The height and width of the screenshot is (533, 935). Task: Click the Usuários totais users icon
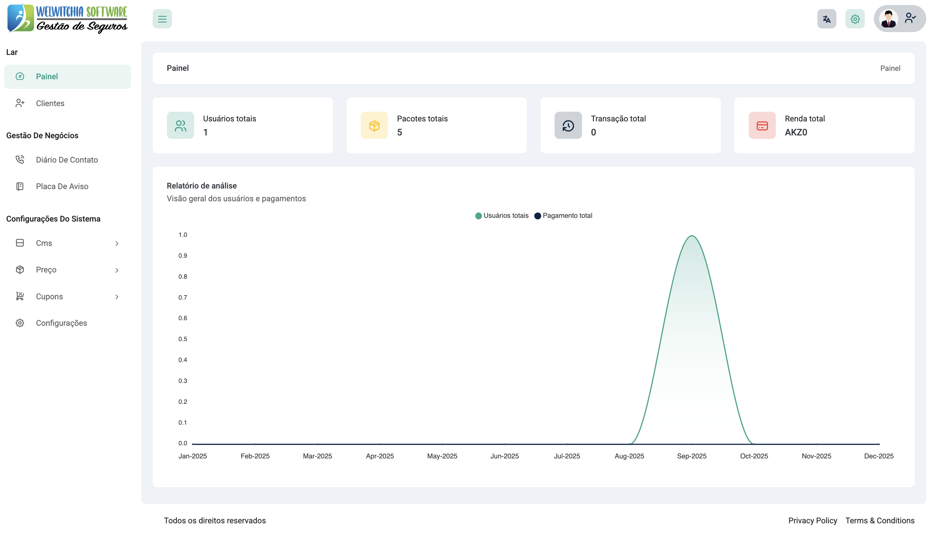(x=180, y=125)
